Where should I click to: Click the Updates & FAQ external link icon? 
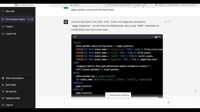3,98
